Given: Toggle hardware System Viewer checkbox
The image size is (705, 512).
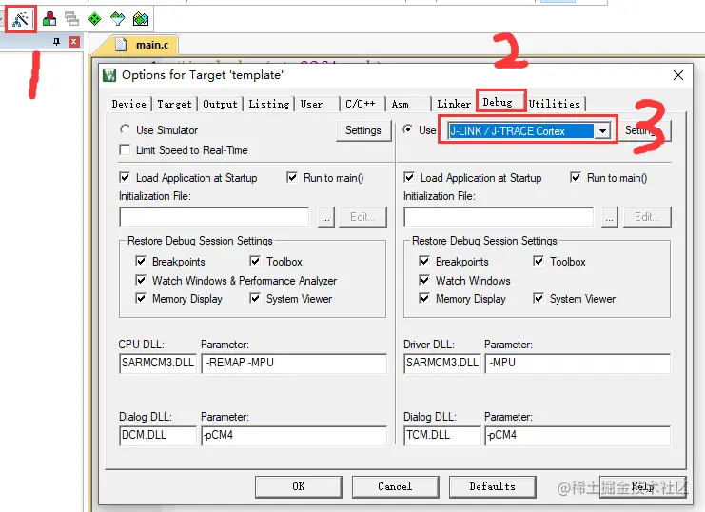Looking at the screenshot, I should [x=539, y=298].
